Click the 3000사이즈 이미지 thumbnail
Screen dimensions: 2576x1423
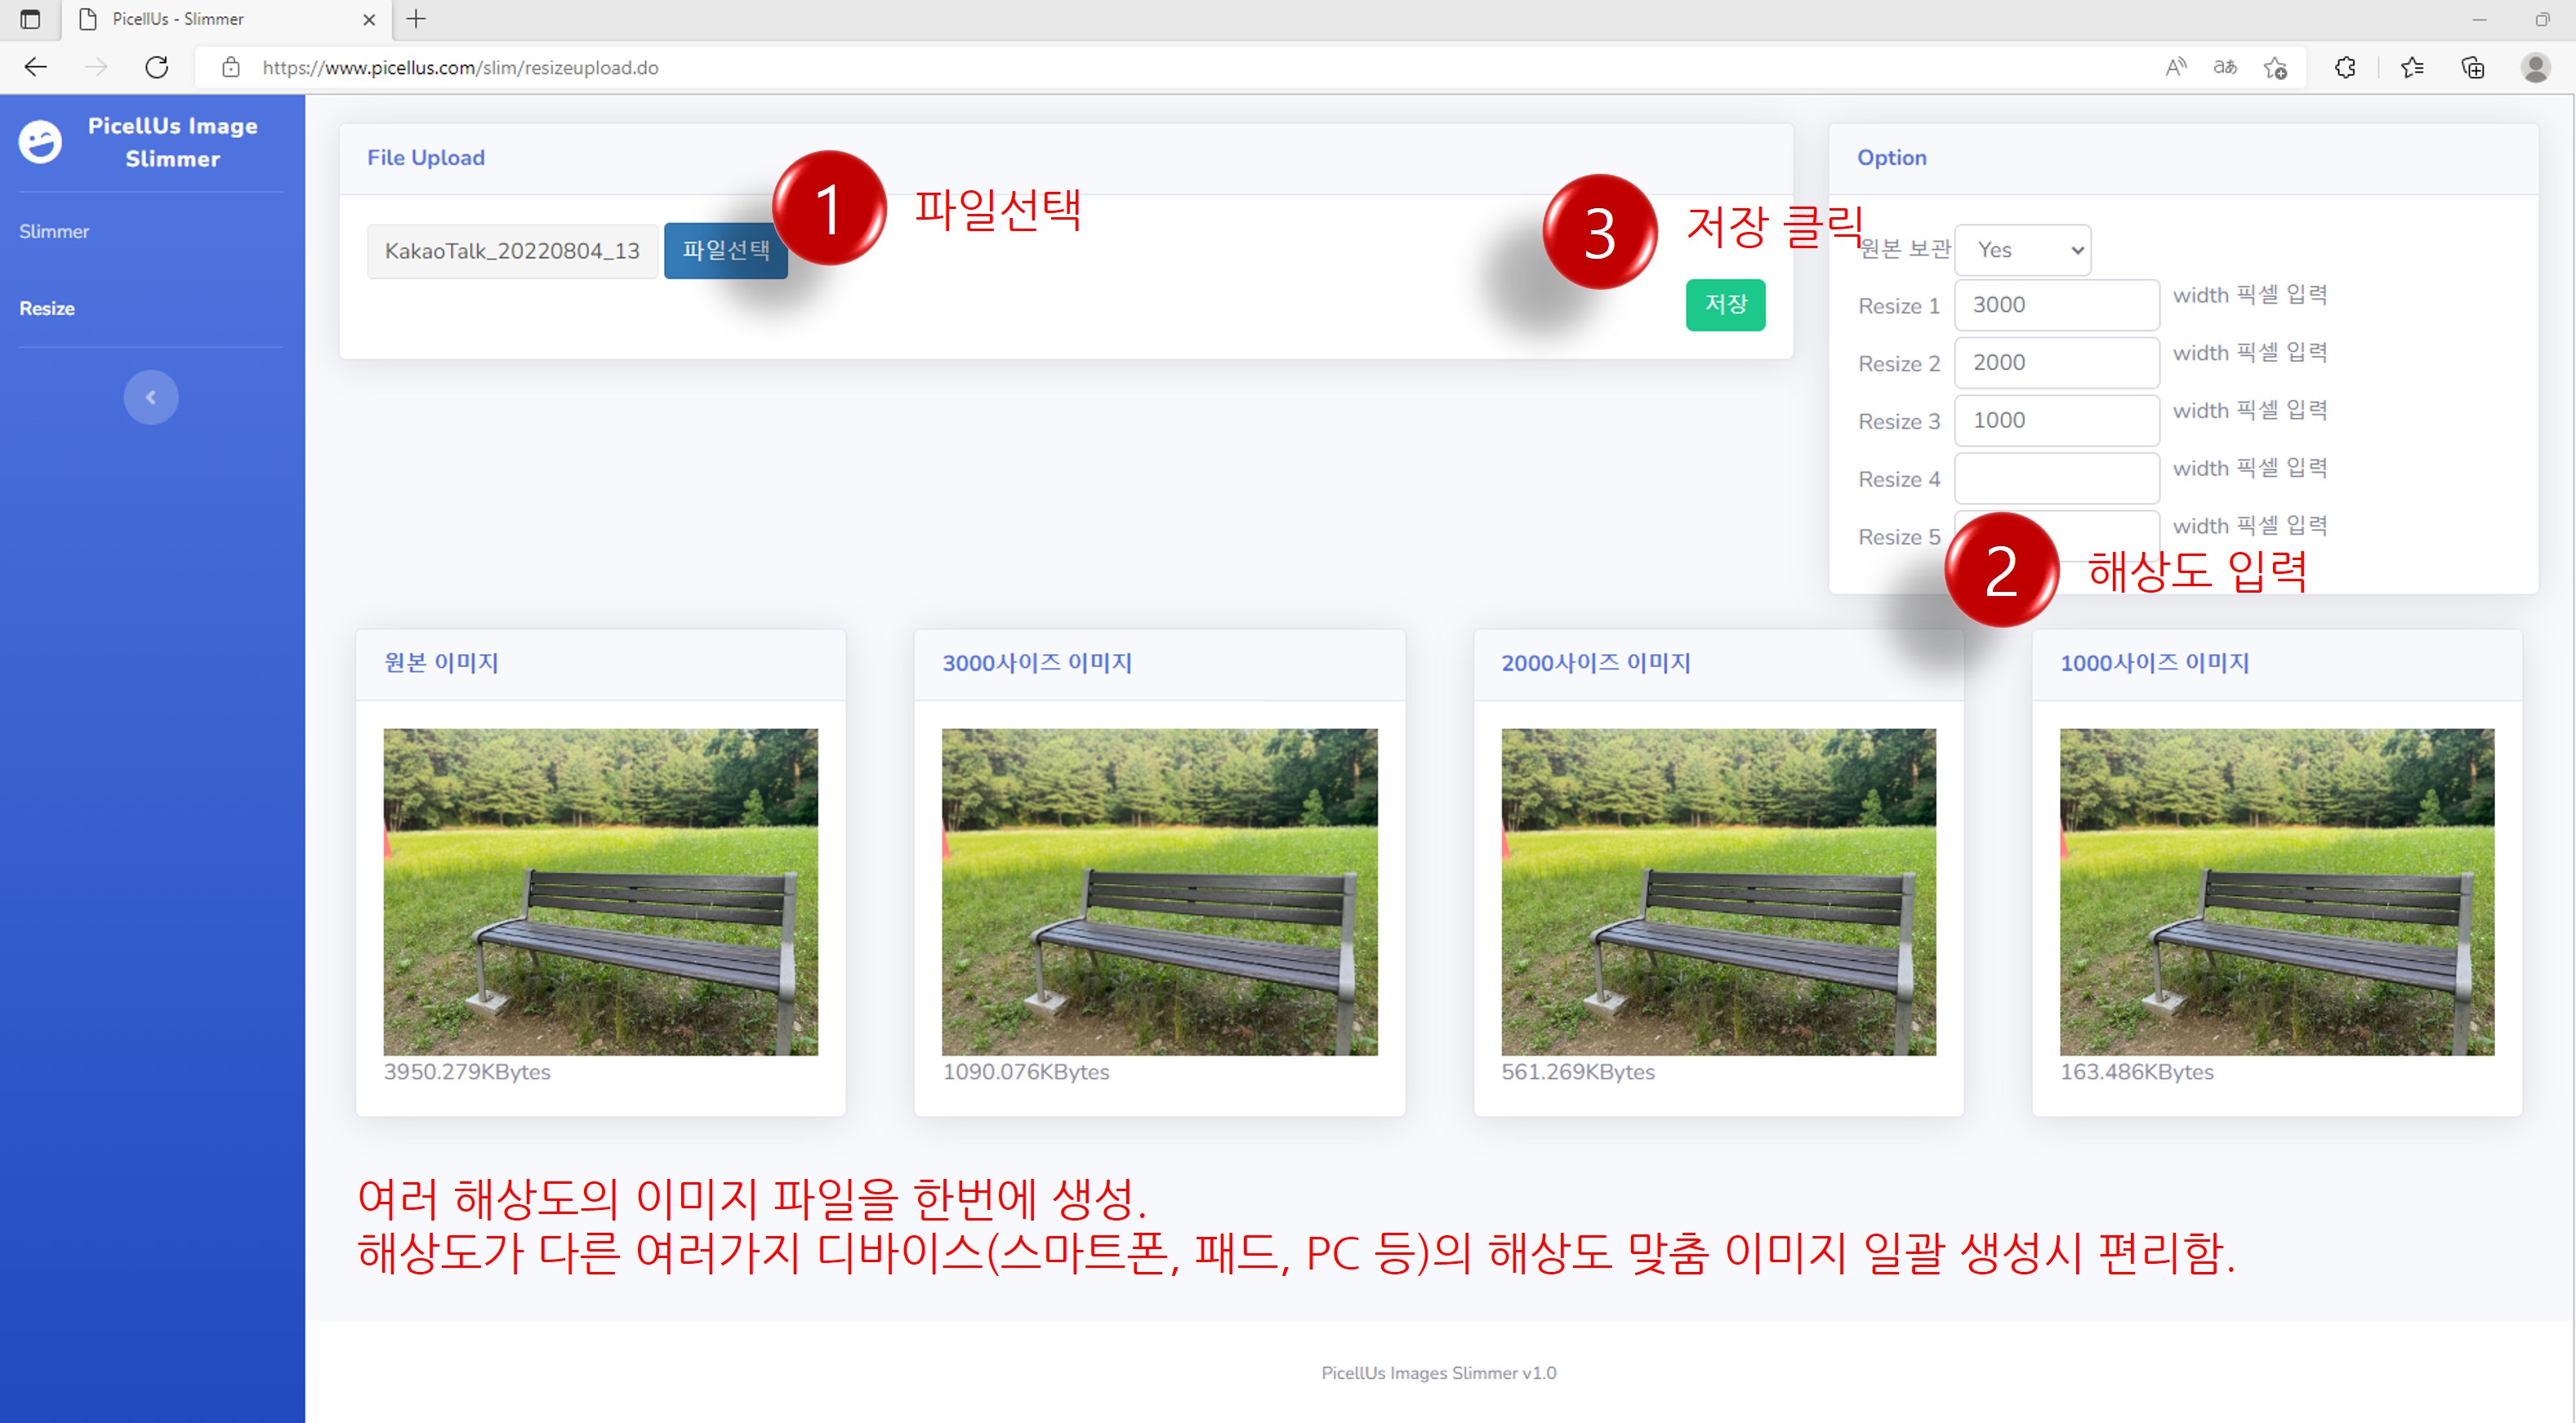click(x=1160, y=892)
